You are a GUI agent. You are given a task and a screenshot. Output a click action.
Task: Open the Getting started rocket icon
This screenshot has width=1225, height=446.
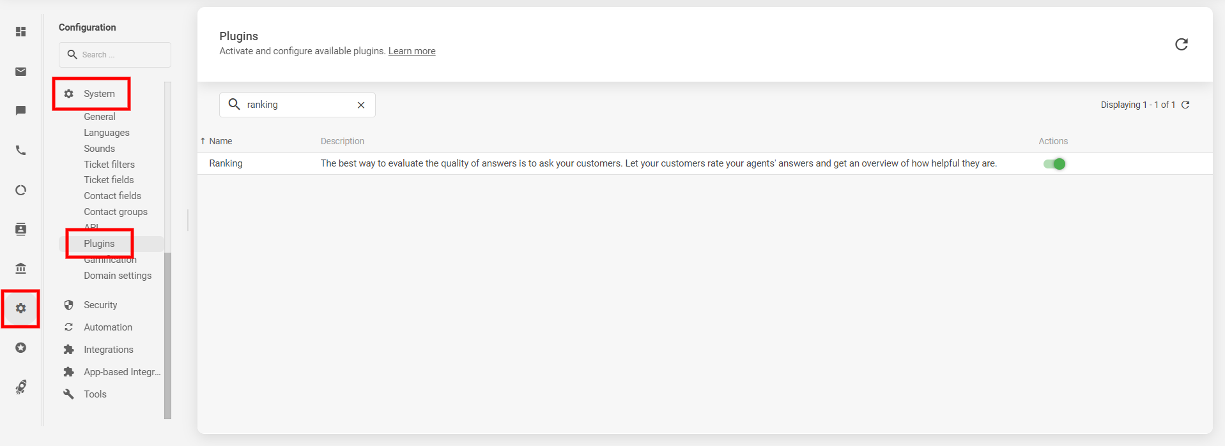[x=21, y=387]
